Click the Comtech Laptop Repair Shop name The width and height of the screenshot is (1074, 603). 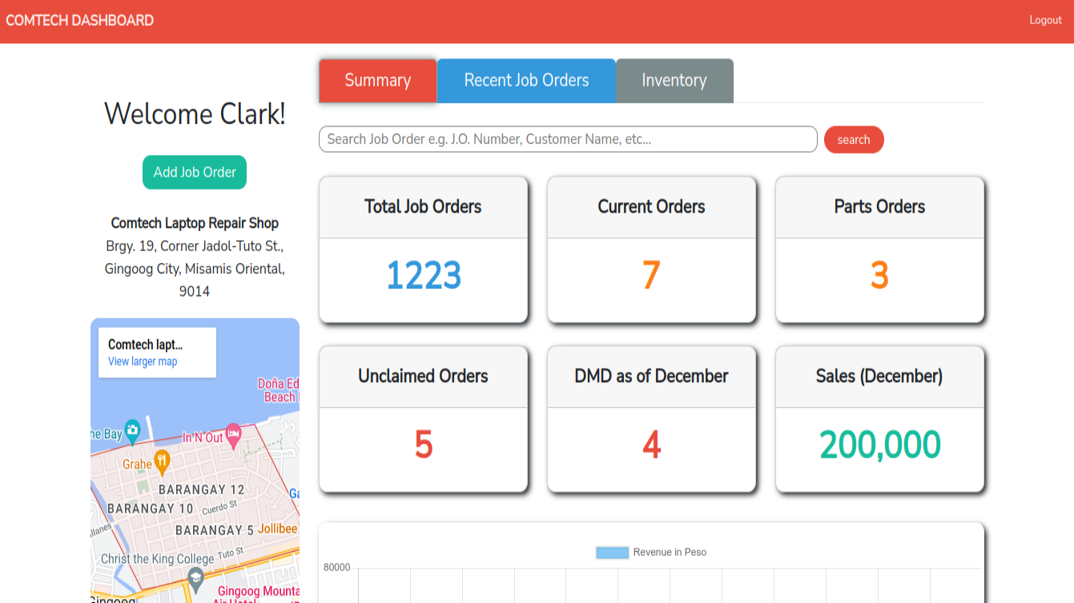pyautogui.click(x=195, y=223)
